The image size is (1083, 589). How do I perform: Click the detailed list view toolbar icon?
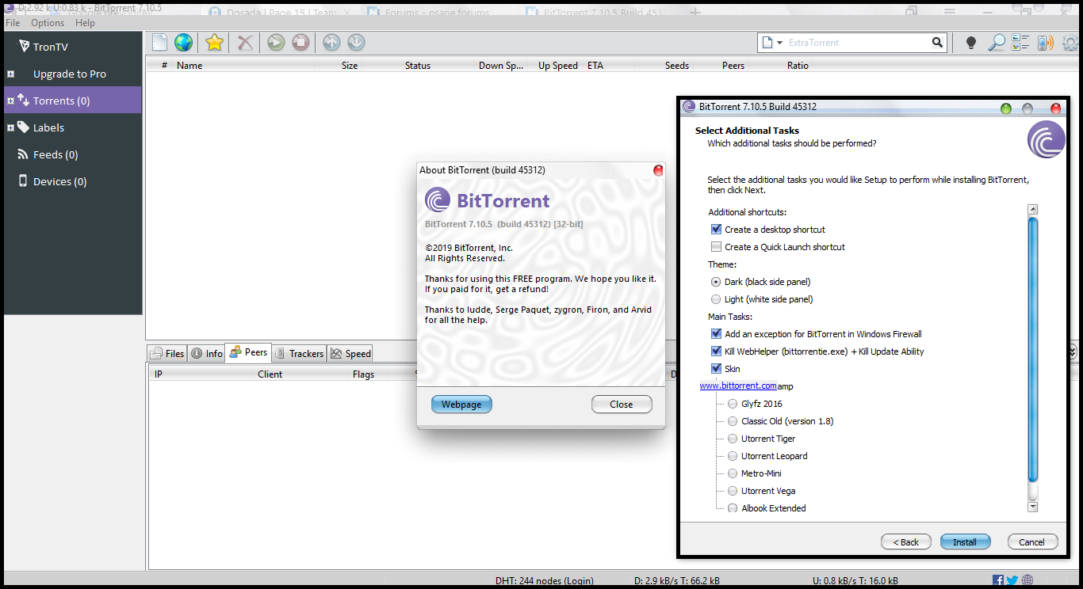tap(1020, 43)
